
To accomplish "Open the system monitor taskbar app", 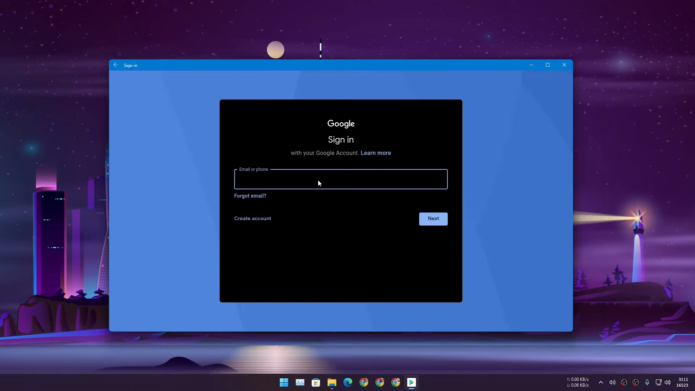I will [x=300, y=382].
